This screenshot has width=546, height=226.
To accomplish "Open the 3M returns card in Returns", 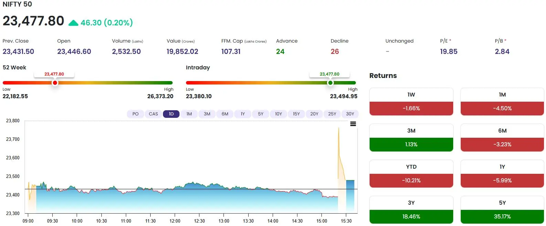I will pyautogui.click(x=411, y=138).
